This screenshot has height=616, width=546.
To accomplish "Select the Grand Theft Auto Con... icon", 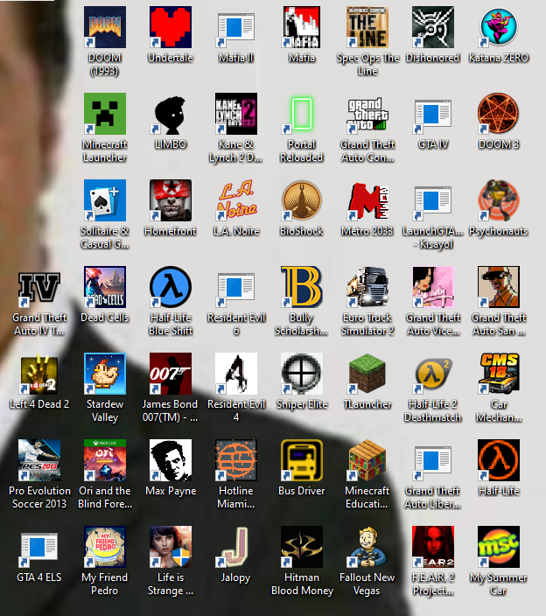I will click(367, 114).
